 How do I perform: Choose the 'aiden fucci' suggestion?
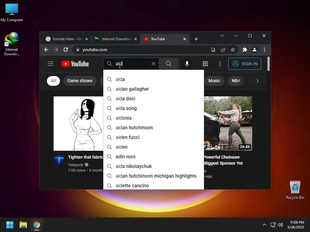coord(153,137)
